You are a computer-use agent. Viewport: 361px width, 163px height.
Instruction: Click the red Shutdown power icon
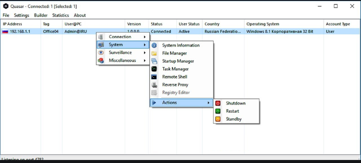click(218, 103)
